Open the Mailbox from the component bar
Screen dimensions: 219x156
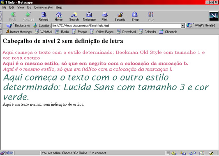183,153
